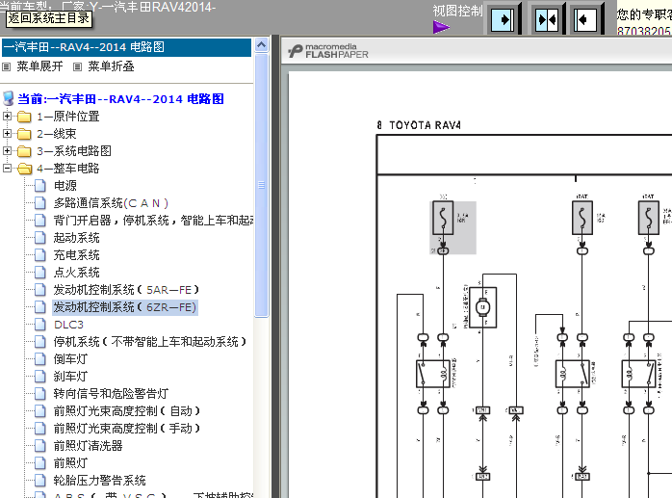Open 发动机控制系统 (6ZR—FE) page
Image resolution: width=672 pixels, height=498 pixels.
click(125, 307)
